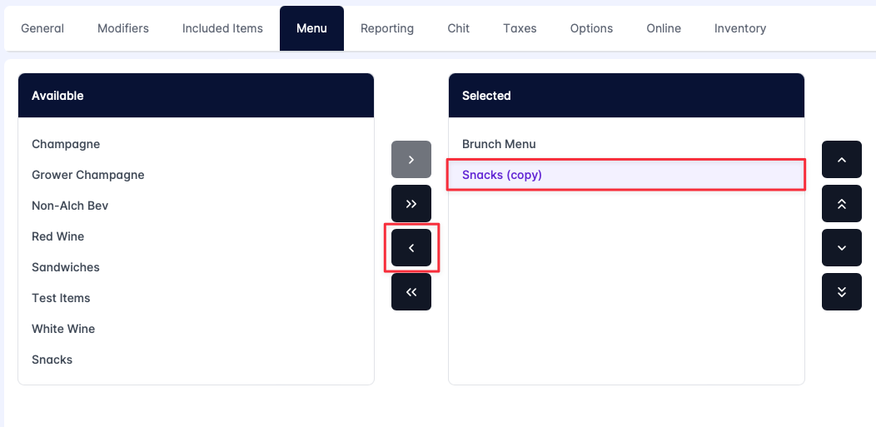The height and width of the screenshot is (427, 876).
Task: Choose Red Wine from Available list
Action: tap(58, 236)
